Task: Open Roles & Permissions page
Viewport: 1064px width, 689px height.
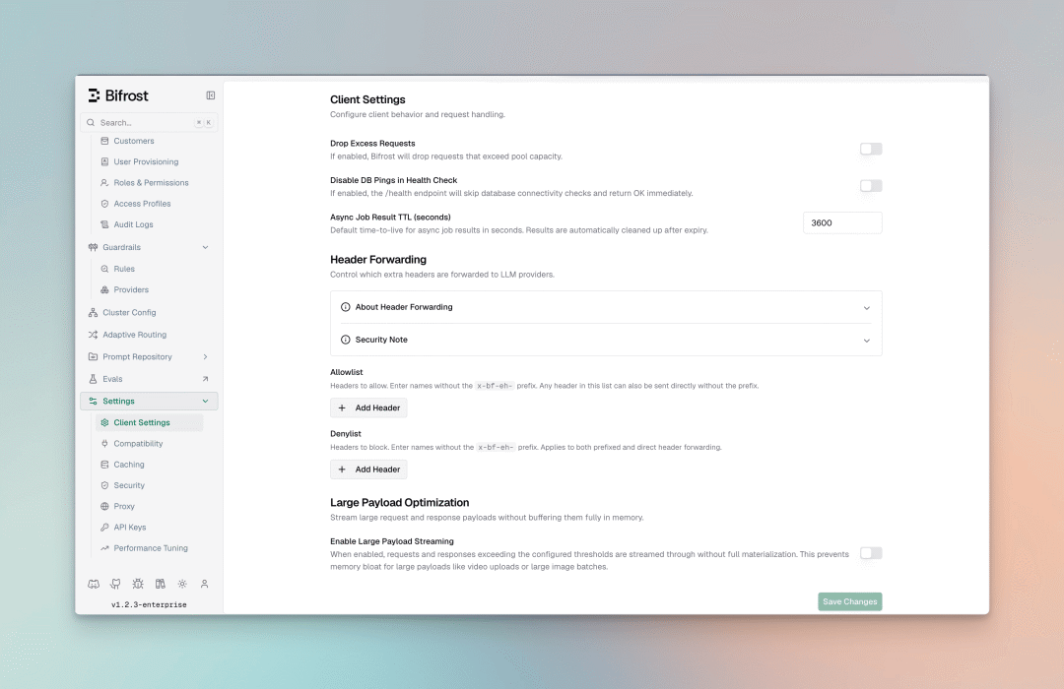Action: [150, 183]
